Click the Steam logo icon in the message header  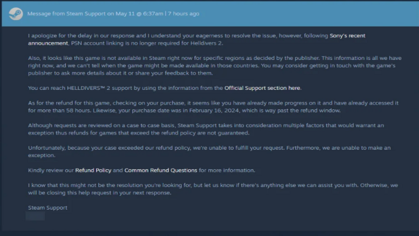[x=16, y=13]
